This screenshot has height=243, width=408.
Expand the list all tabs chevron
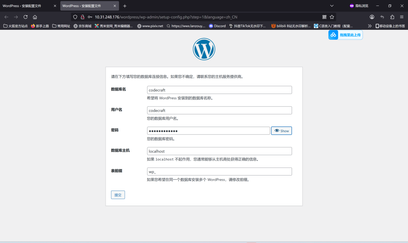332,6
